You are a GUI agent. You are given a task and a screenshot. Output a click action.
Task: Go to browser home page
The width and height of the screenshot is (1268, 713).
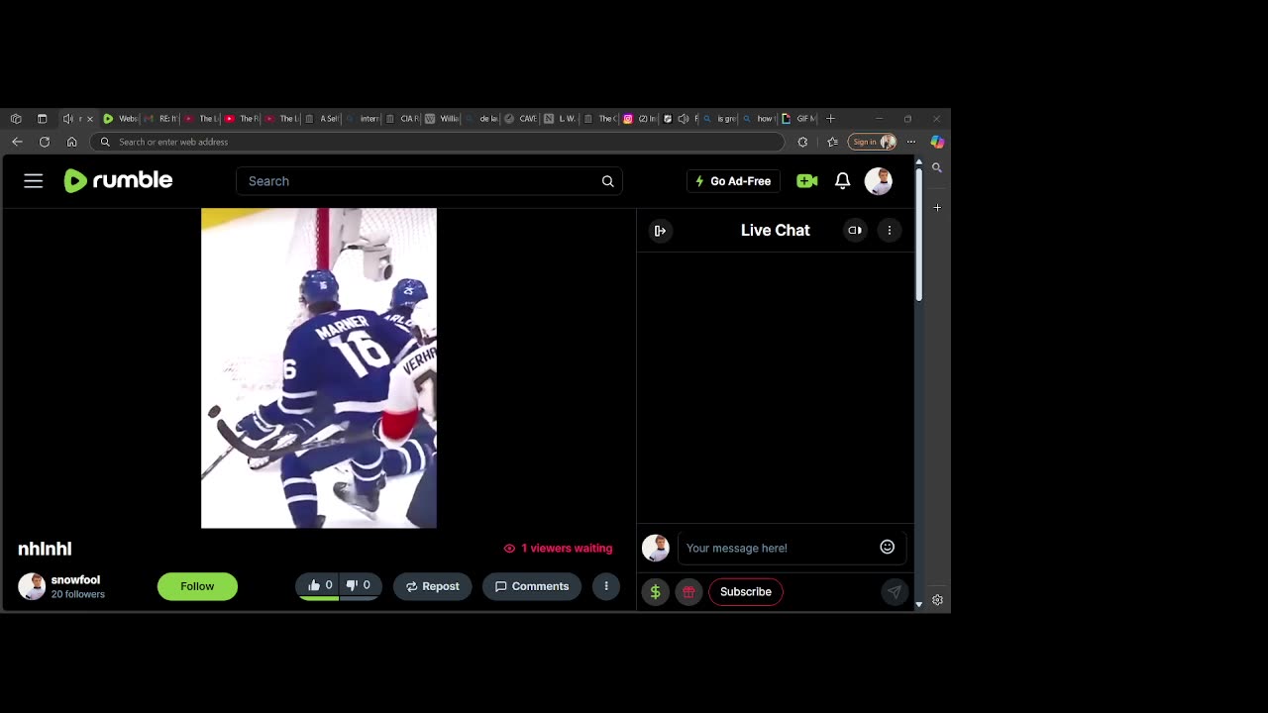pyautogui.click(x=71, y=142)
